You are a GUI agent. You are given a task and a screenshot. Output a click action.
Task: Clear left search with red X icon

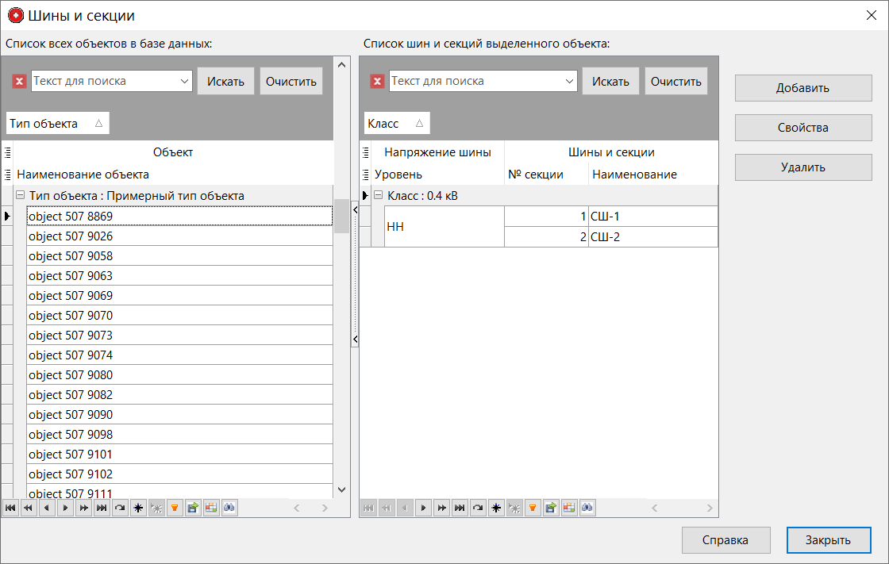coord(20,81)
